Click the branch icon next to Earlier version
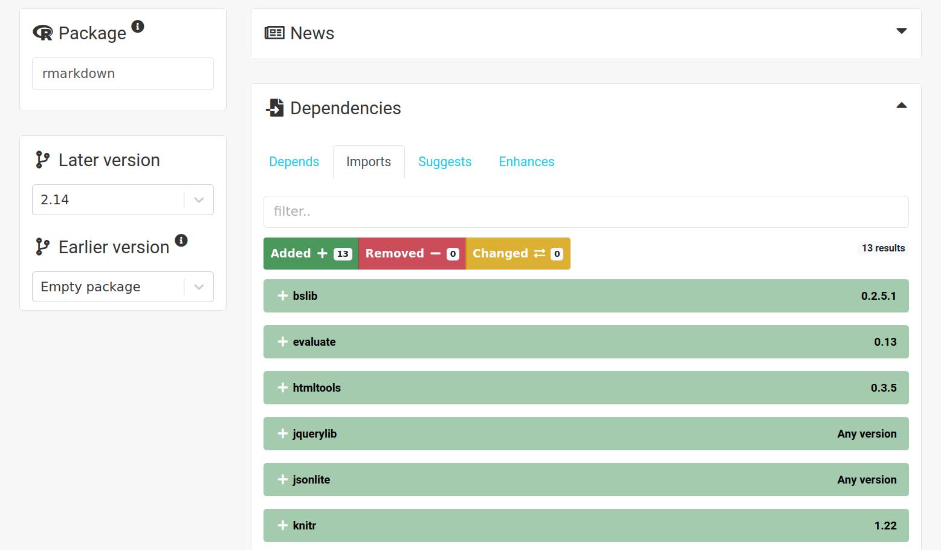Screen dimensions: 941x550 42,247
